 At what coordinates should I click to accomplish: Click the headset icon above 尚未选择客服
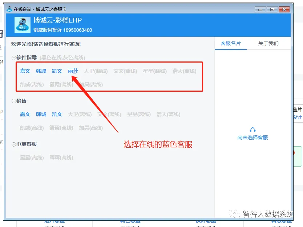point(252,130)
